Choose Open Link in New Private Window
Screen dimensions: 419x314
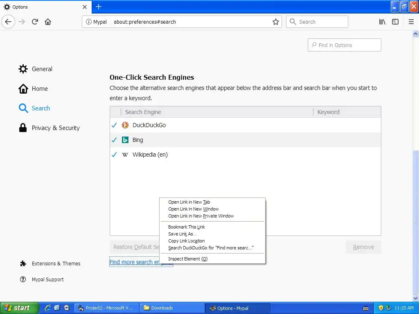tap(212, 216)
